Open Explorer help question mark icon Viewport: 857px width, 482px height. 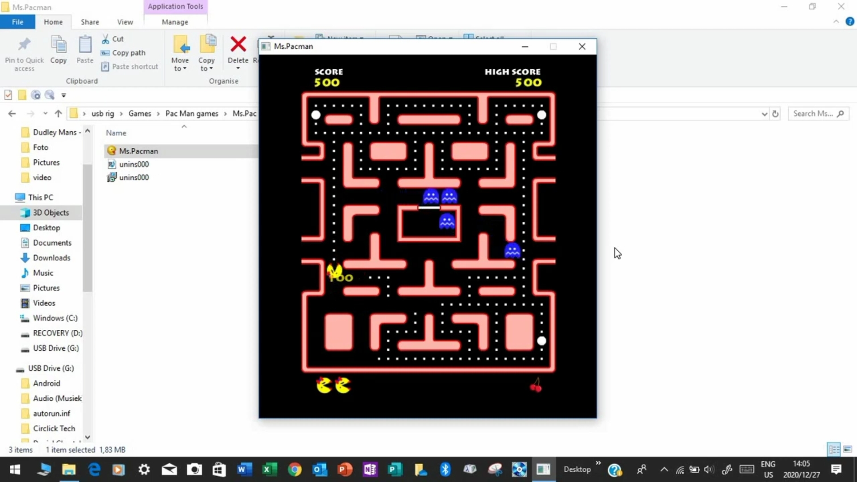[x=850, y=22]
